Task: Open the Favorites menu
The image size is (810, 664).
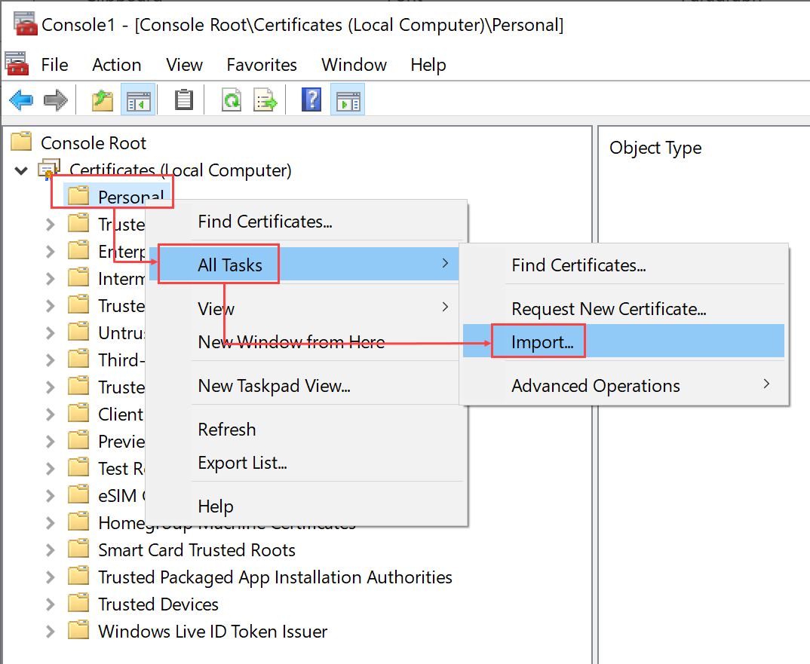Action: click(262, 65)
